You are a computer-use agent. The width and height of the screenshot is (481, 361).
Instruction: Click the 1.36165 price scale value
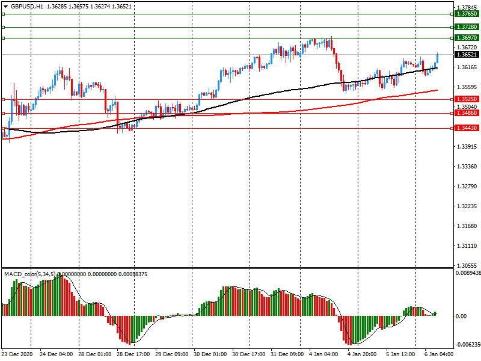click(467, 67)
